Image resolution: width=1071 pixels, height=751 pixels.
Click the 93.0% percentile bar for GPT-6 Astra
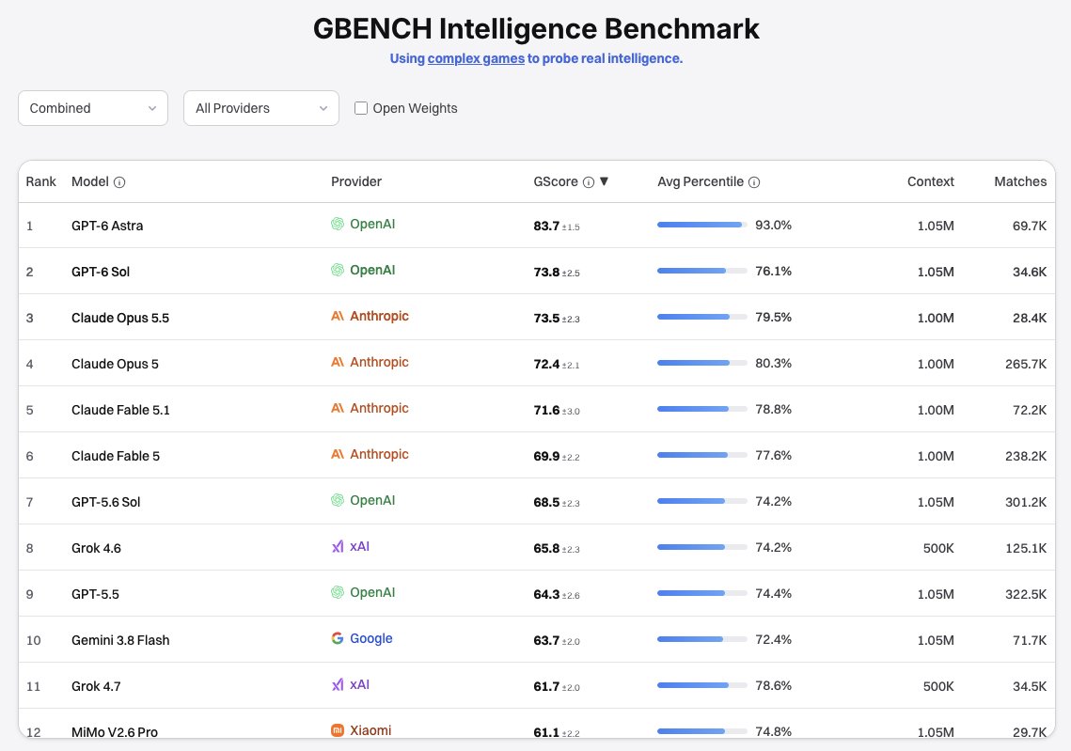tap(702, 225)
